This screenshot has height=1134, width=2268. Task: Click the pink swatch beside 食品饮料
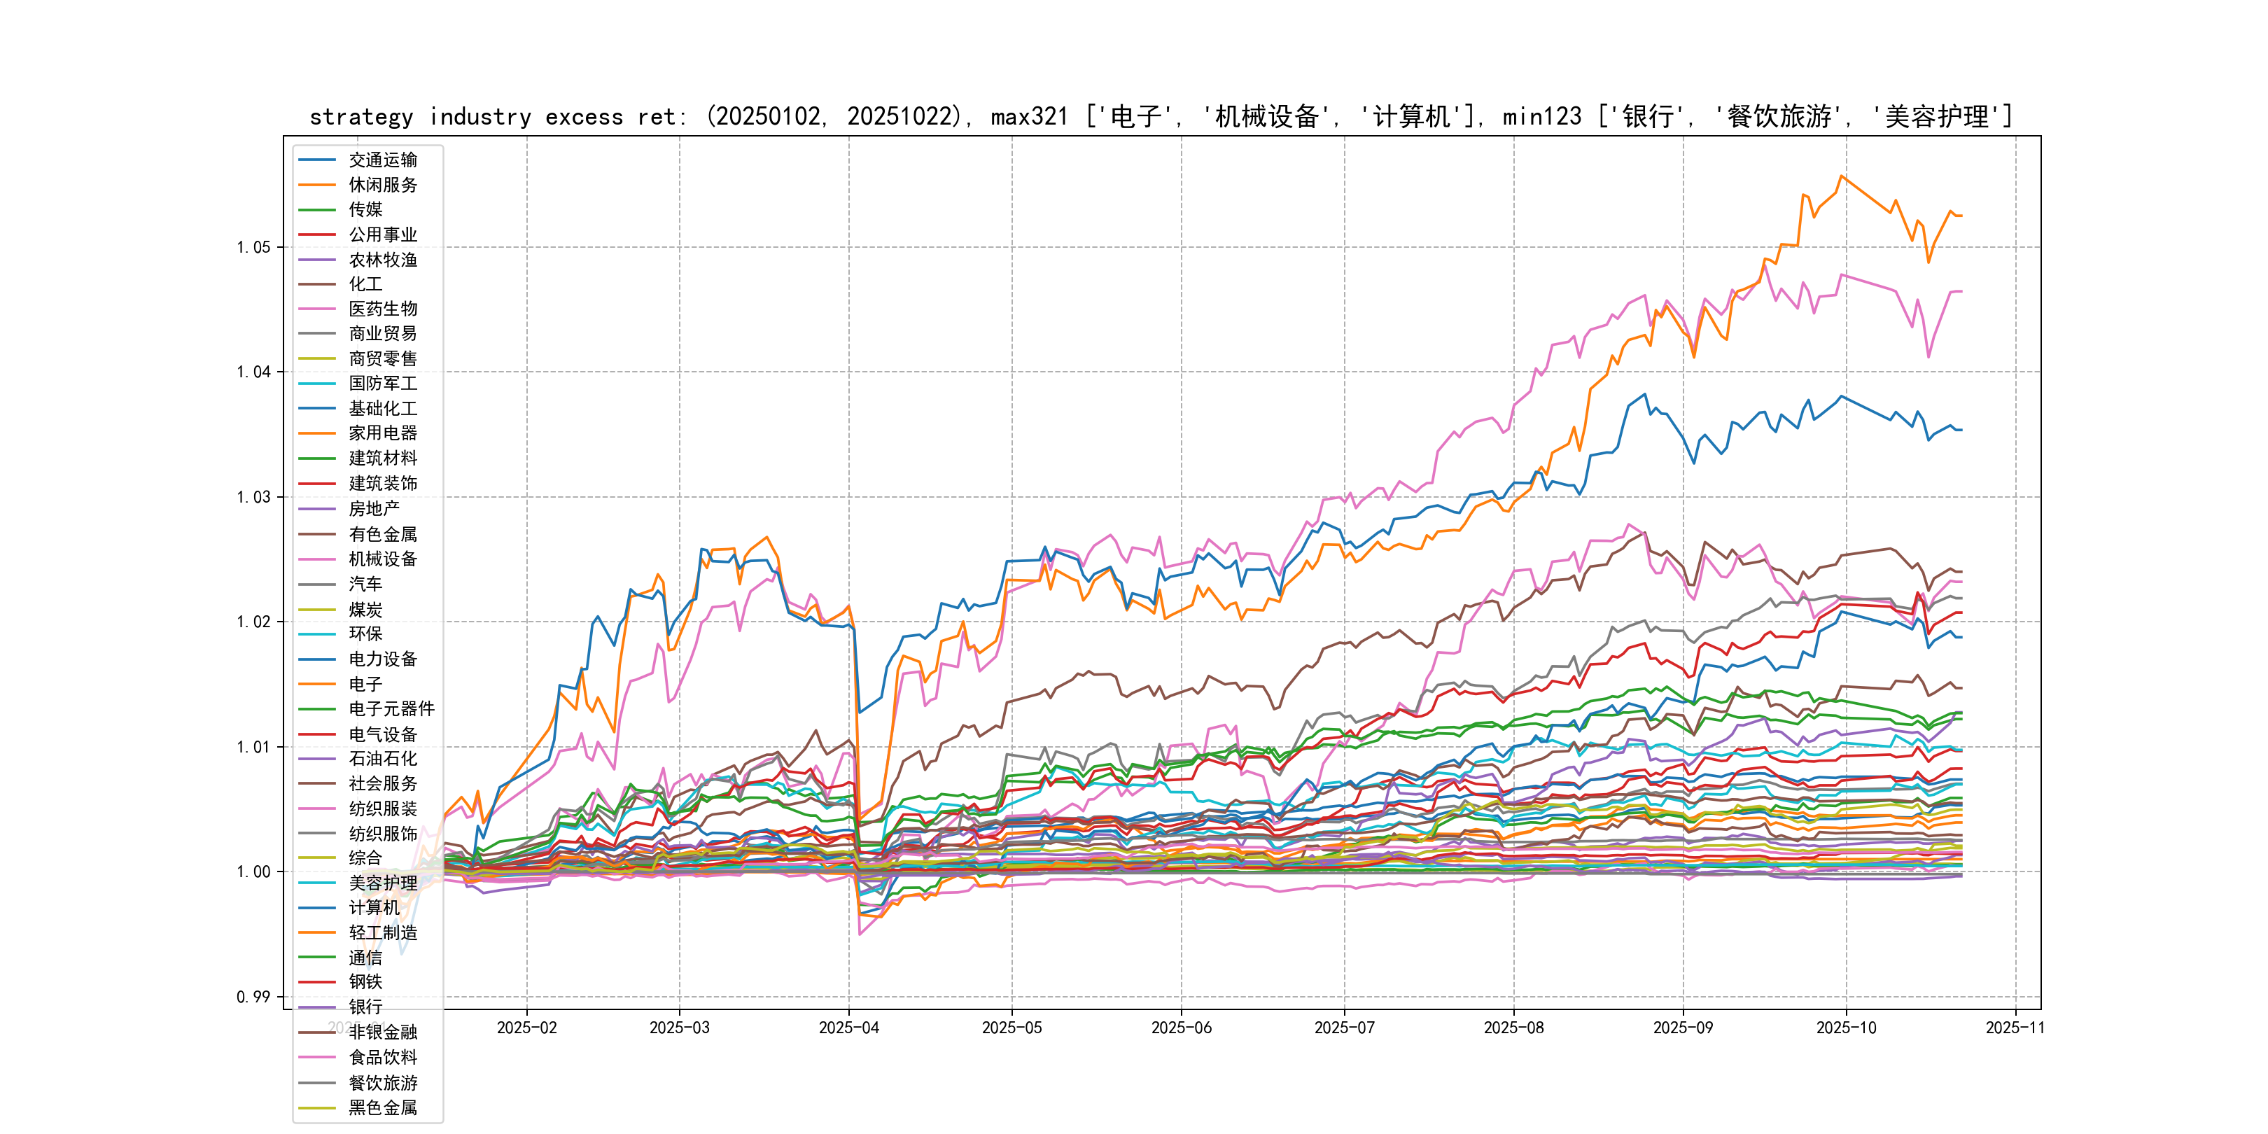tap(317, 1058)
